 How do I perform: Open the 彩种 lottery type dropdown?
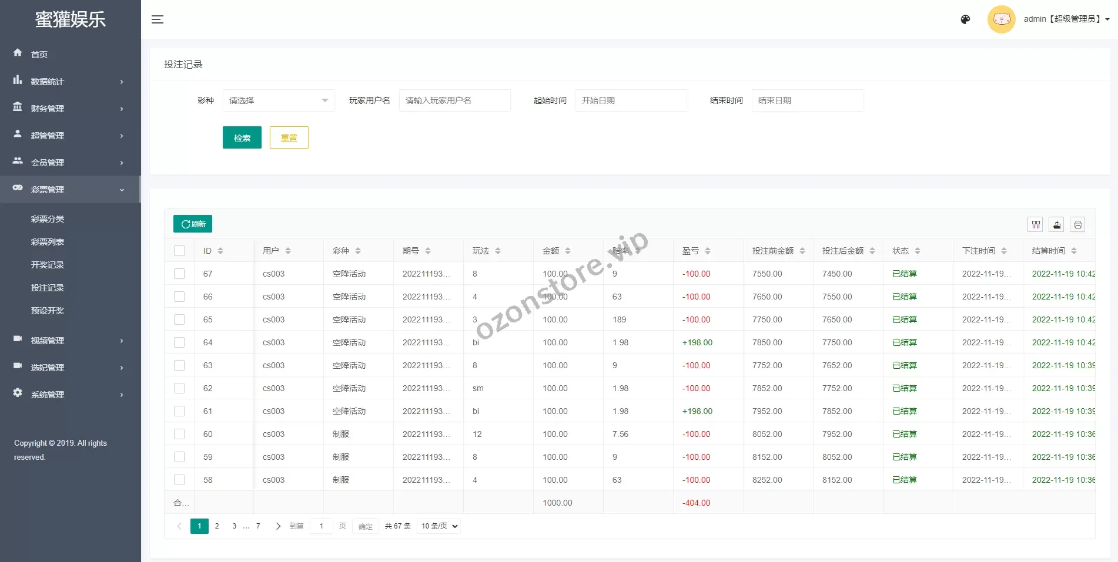[278, 100]
